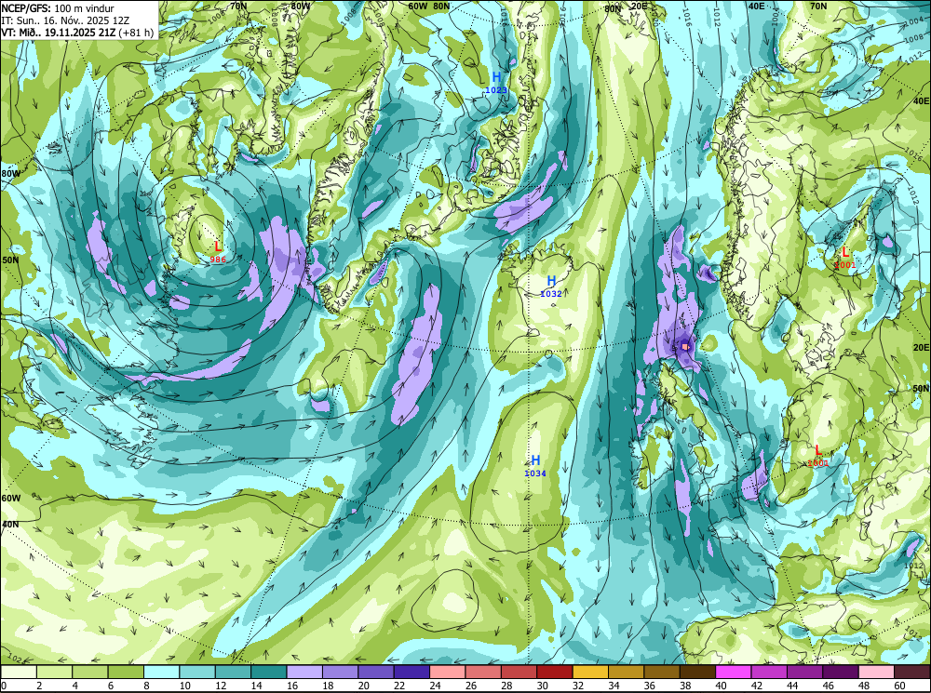This screenshot has width=931, height=693.
Task: Click the 986 low pressure value
Action: coord(218,260)
